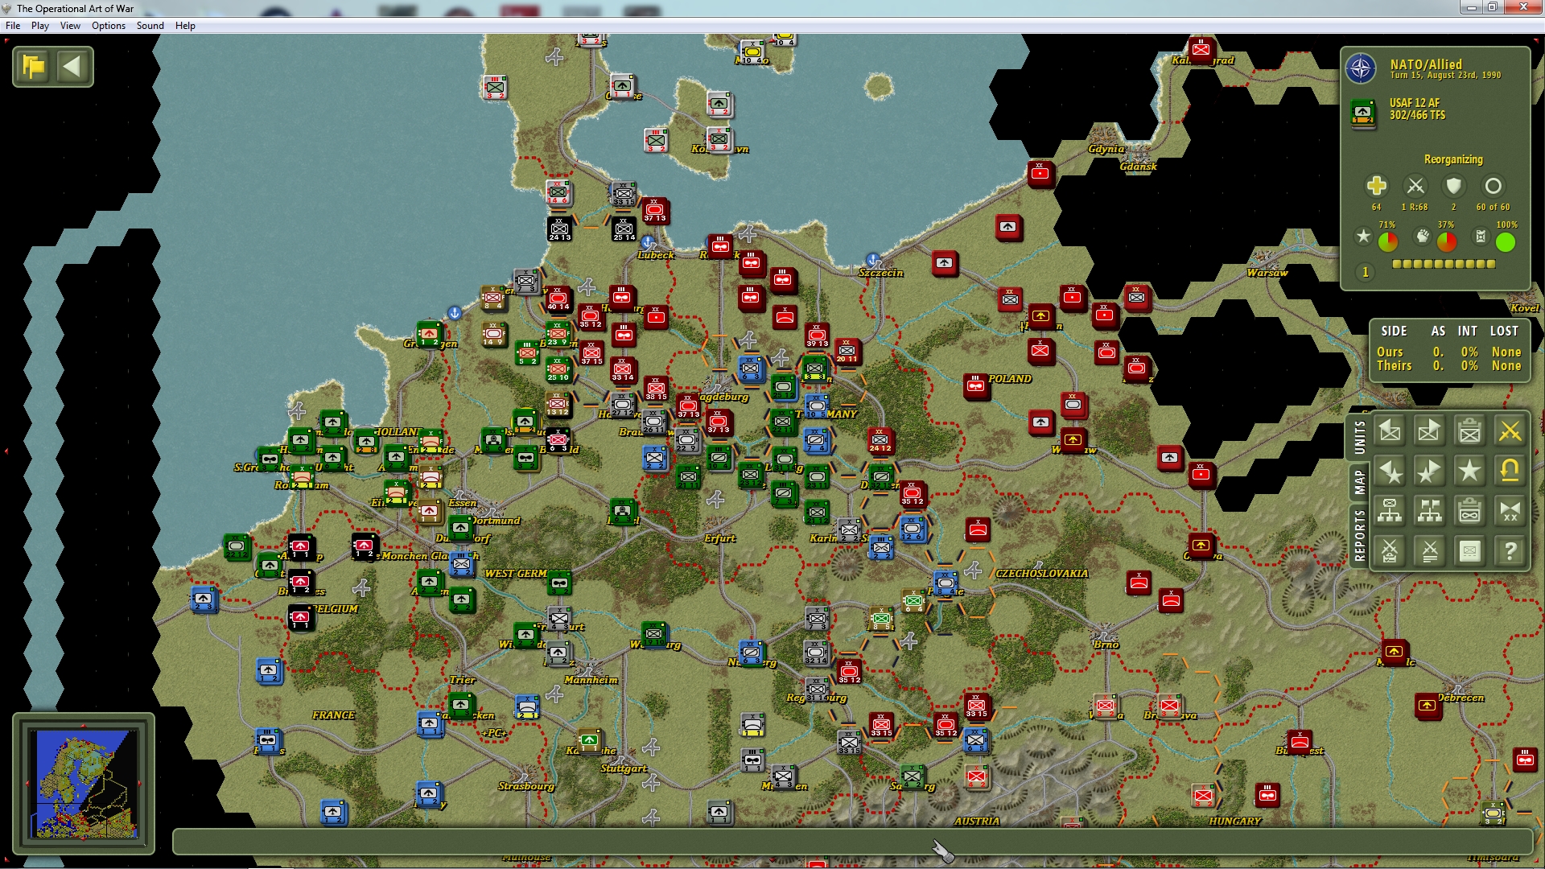Viewport: 1545px width, 869px height.
Task: Click 'Turn 15, August 23rd, 1990' text
Action: point(1445,76)
